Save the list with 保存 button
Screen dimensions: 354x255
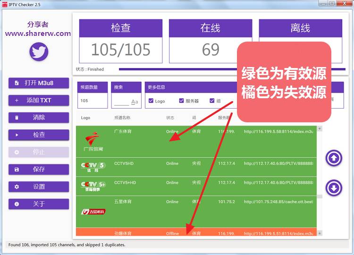[39, 169]
